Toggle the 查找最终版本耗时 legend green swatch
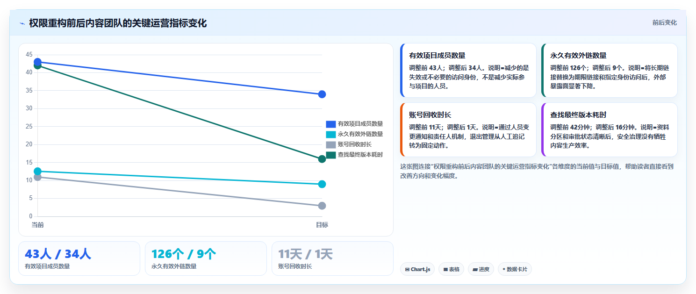 click(331, 155)
